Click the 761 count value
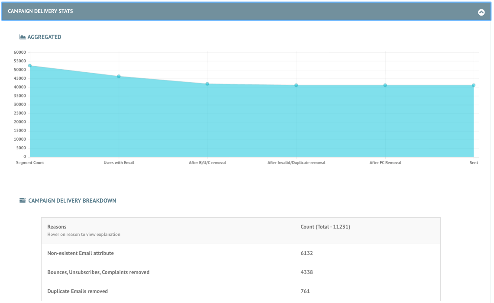Image resolution: width=494 pixels, height=303 pixels. 305,291
